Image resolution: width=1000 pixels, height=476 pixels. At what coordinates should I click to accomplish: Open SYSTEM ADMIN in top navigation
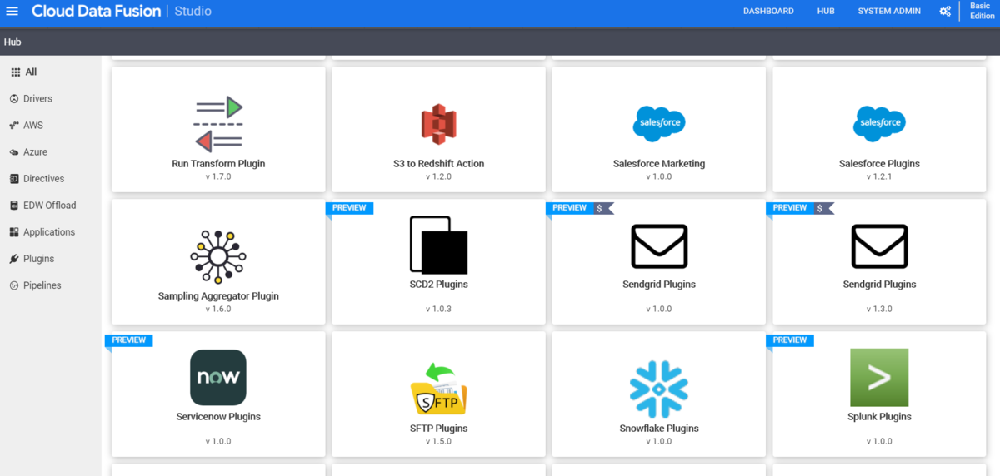tap(889, 11)
